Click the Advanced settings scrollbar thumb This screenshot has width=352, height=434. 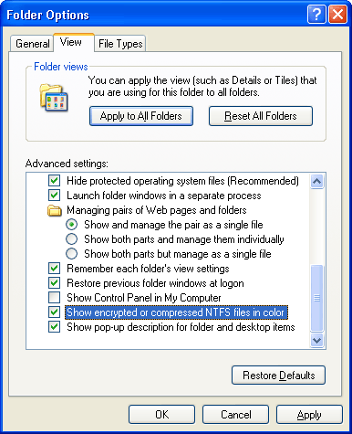click(316, 298)
